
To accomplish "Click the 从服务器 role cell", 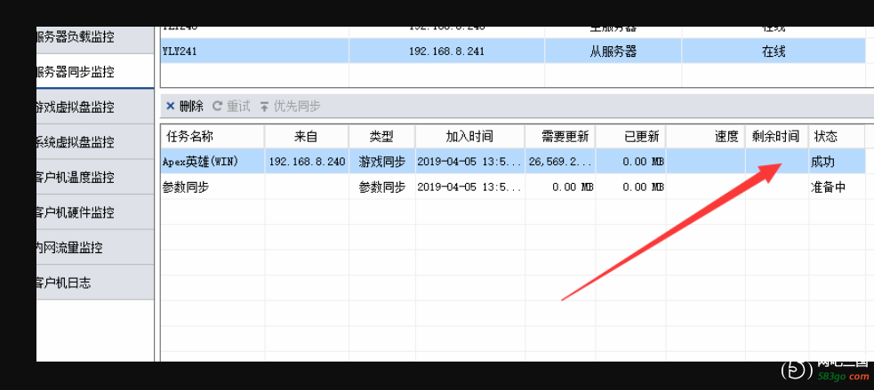I will [613, 51].
